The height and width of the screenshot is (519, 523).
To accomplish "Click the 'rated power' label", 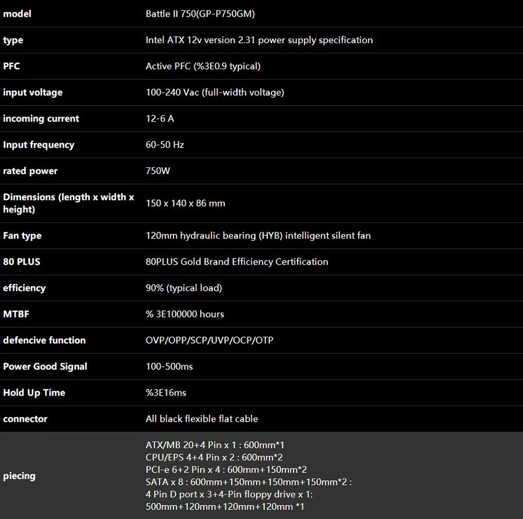I will 30,171.
